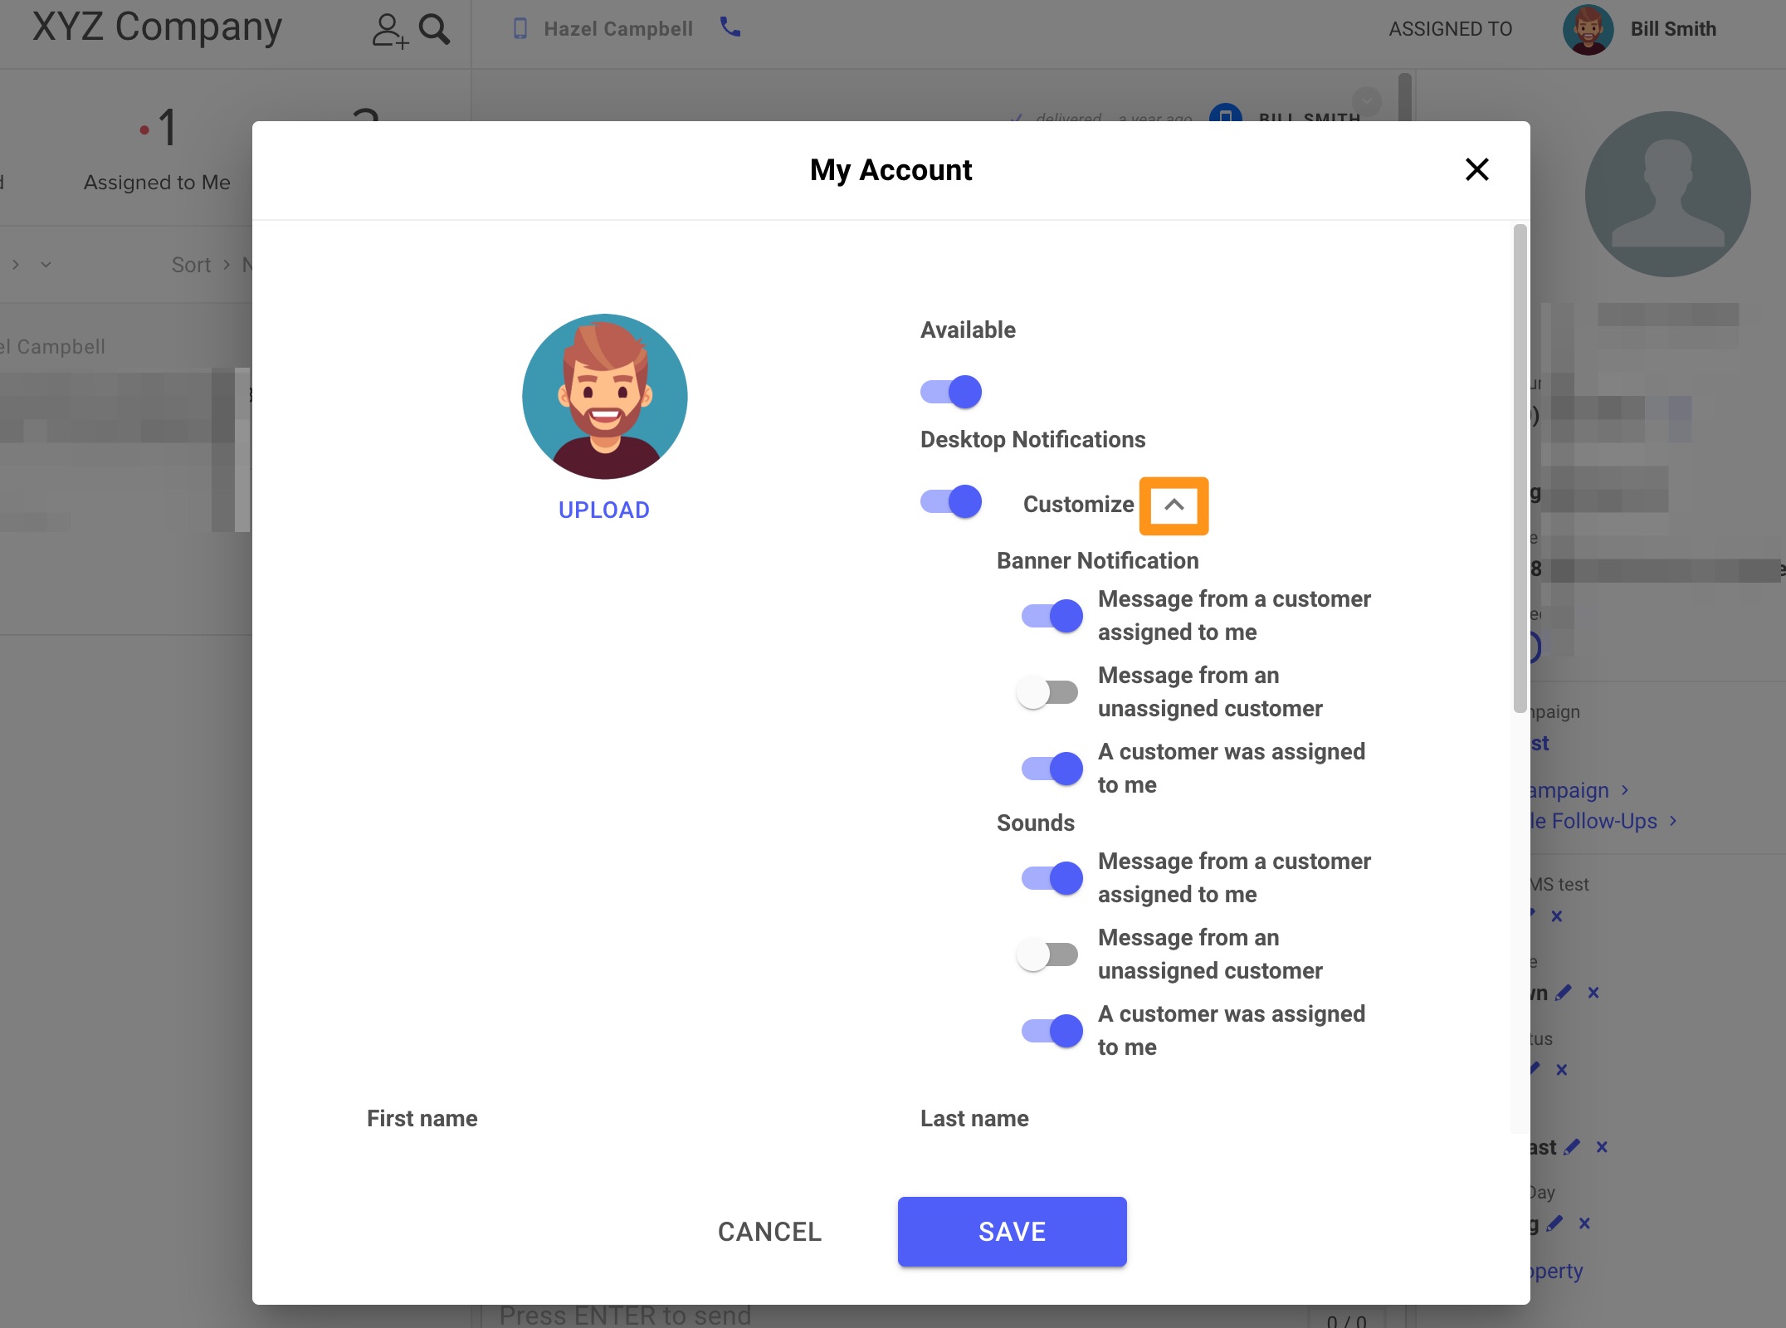Select the Assigned to Me tab
This screenshot has width=1786, height=1328.
coord(157,182)
